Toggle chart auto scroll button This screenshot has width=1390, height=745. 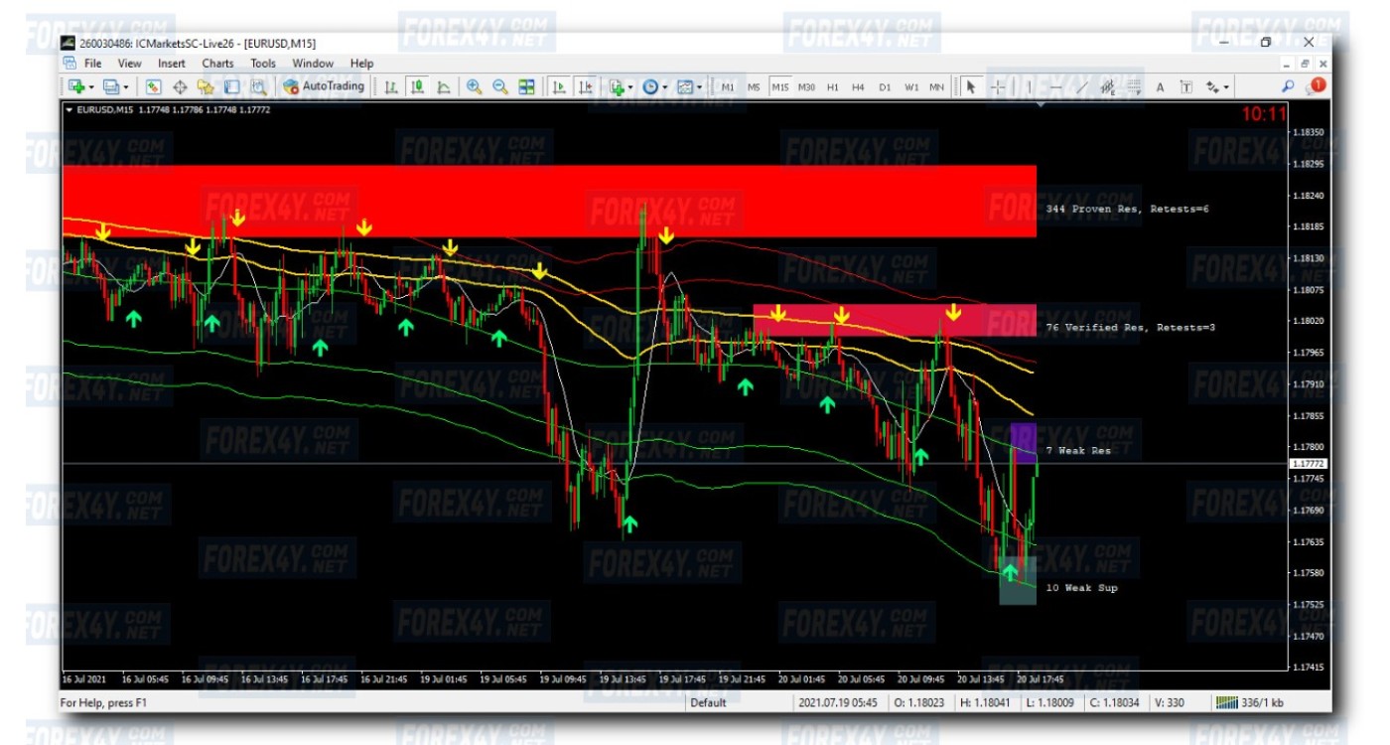pyautogui.click(x=560, y=87)
